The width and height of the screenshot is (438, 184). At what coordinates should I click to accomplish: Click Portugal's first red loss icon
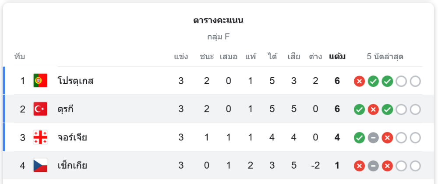tap(359, 81)
